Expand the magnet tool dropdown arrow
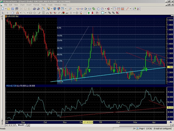174x131 pixels. pyautogui.click(x=21, y=13)
